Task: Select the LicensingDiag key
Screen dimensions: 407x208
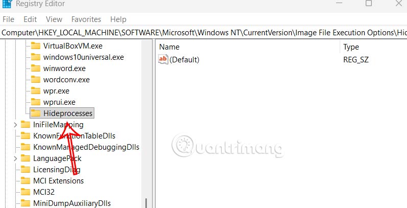Action: click(x=57, y=170)
